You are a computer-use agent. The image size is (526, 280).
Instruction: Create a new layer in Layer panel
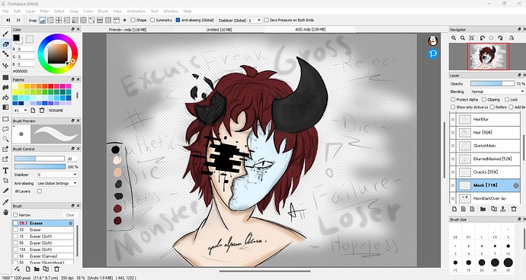(x=454, y=209)
